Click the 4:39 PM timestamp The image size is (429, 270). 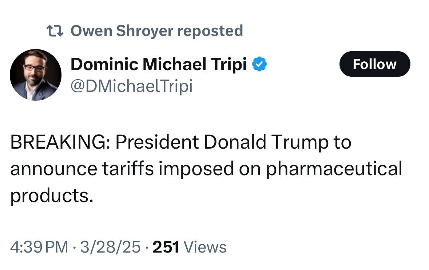pos(39,247)
